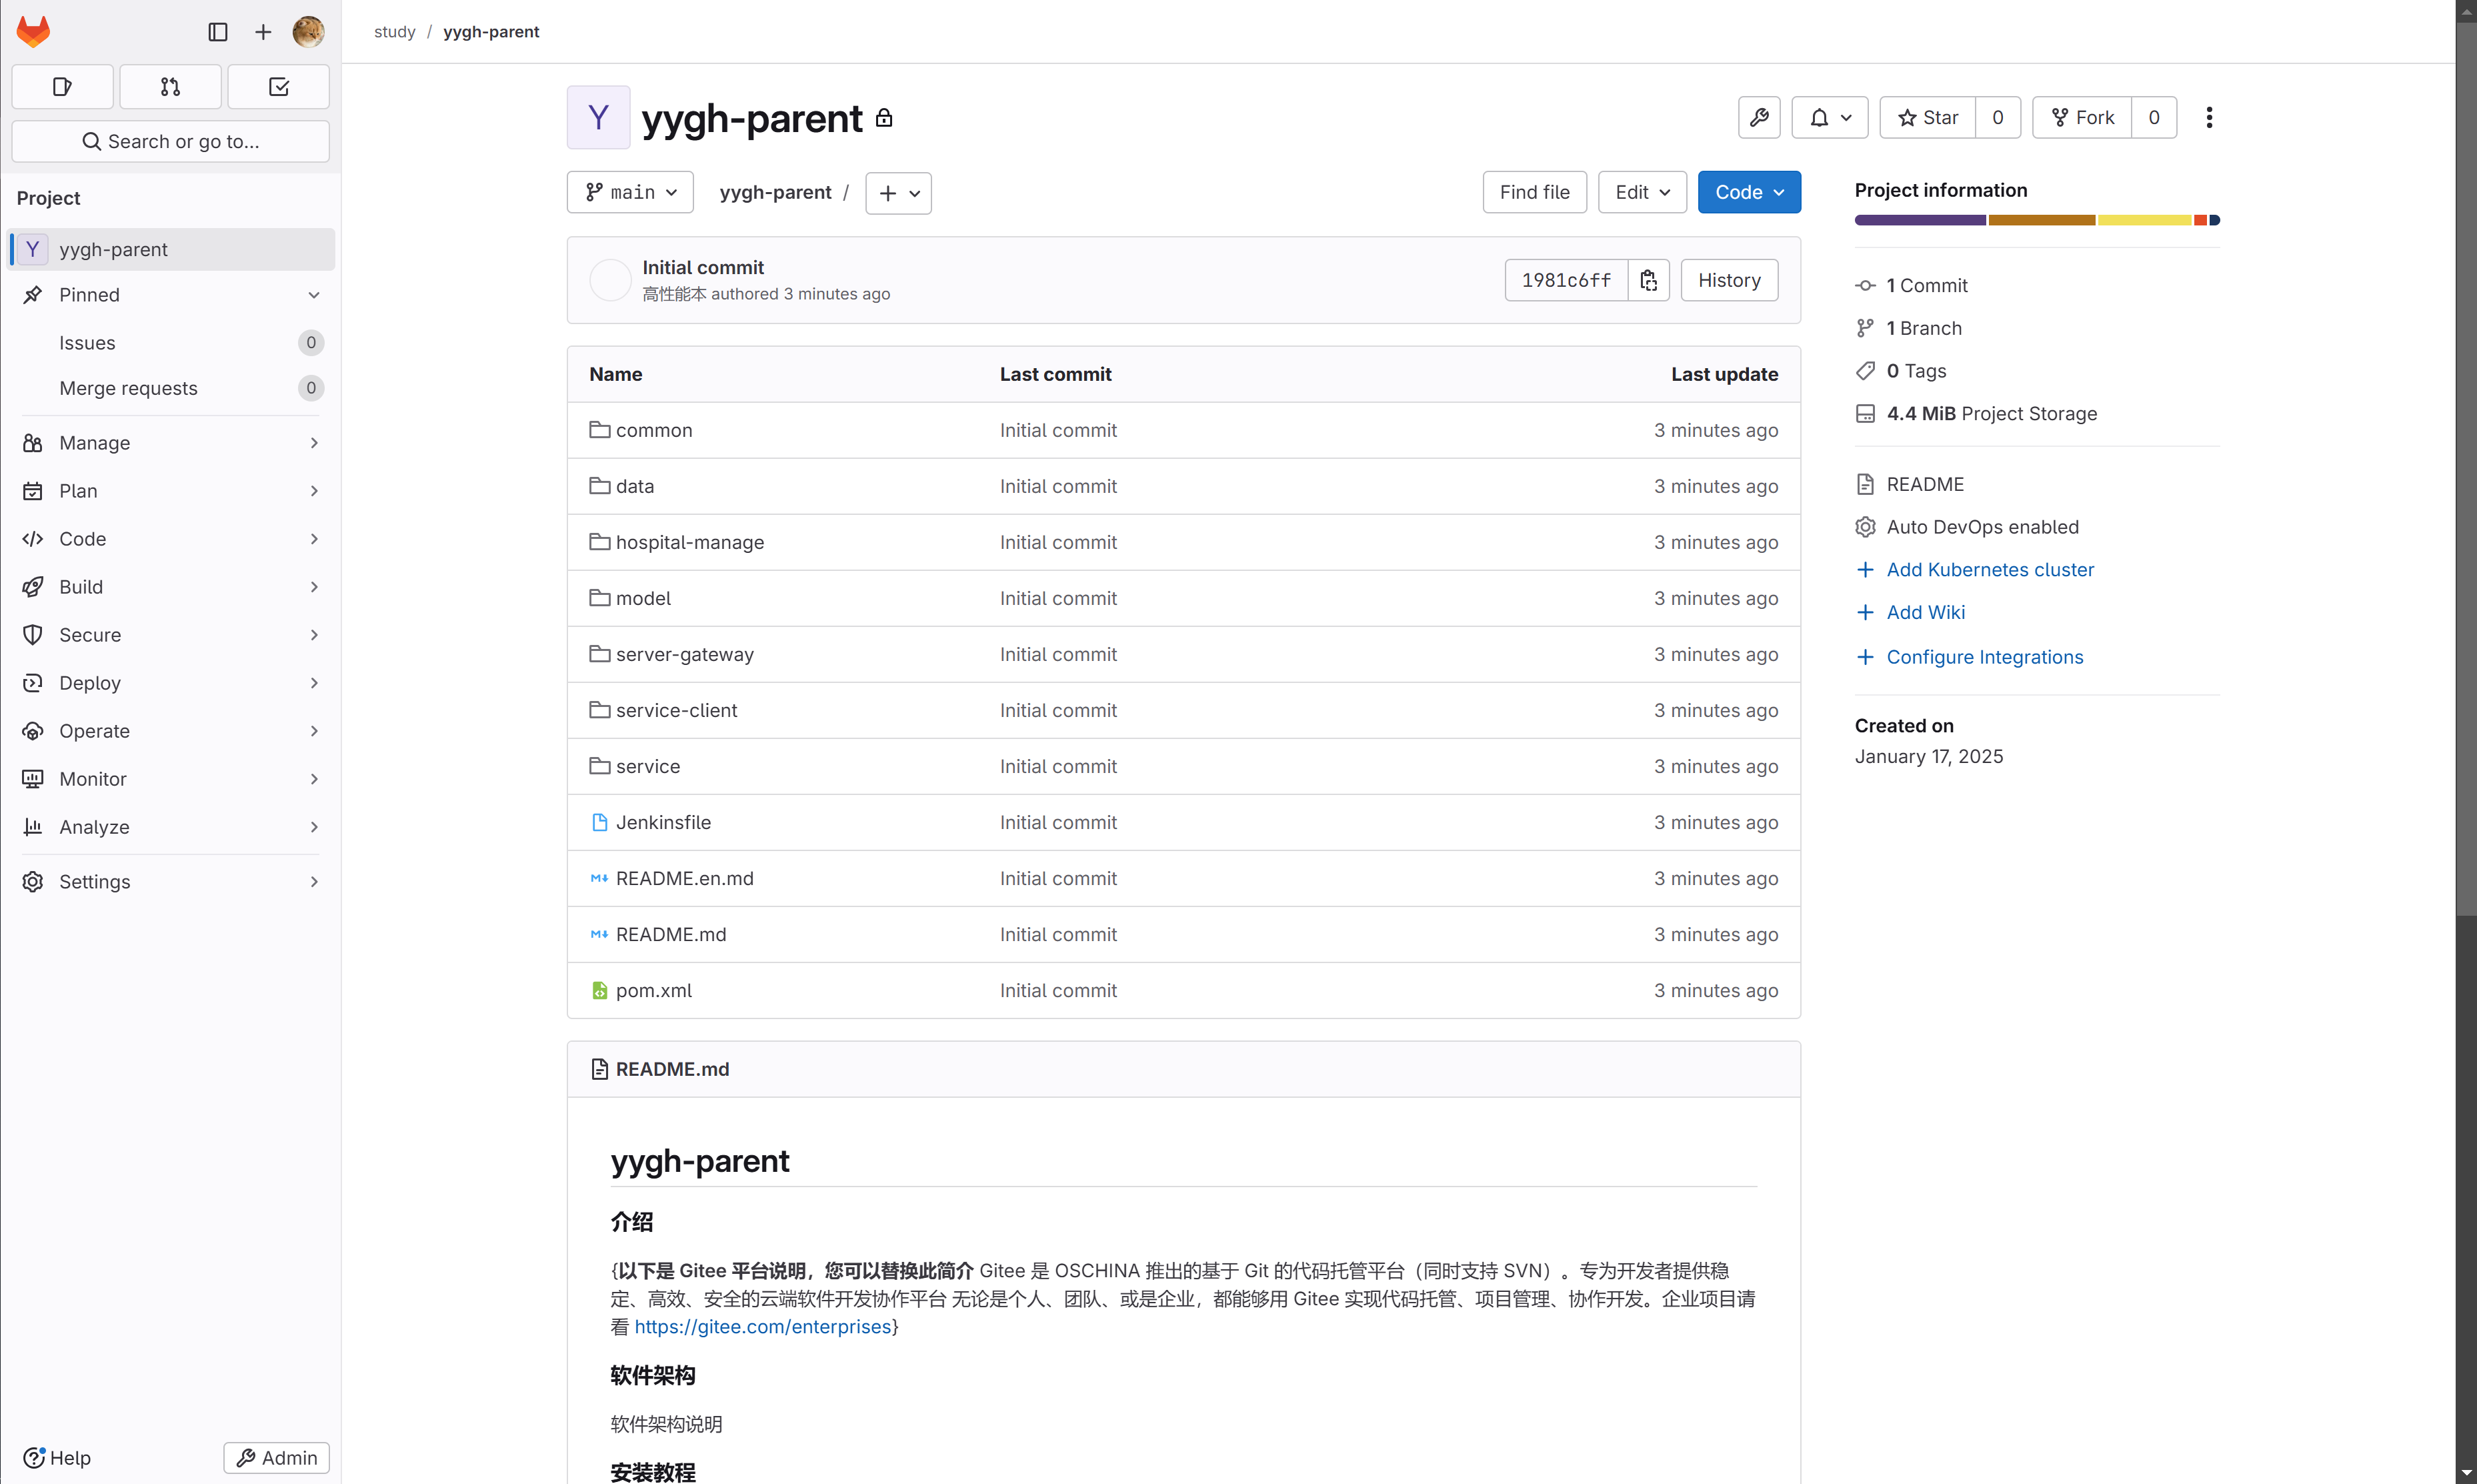The height and width of the screenshot is (1484, 2477).
Task: Expand the blue Code dropdown button
Action: pyautogui.click(x=1748, y=192)
